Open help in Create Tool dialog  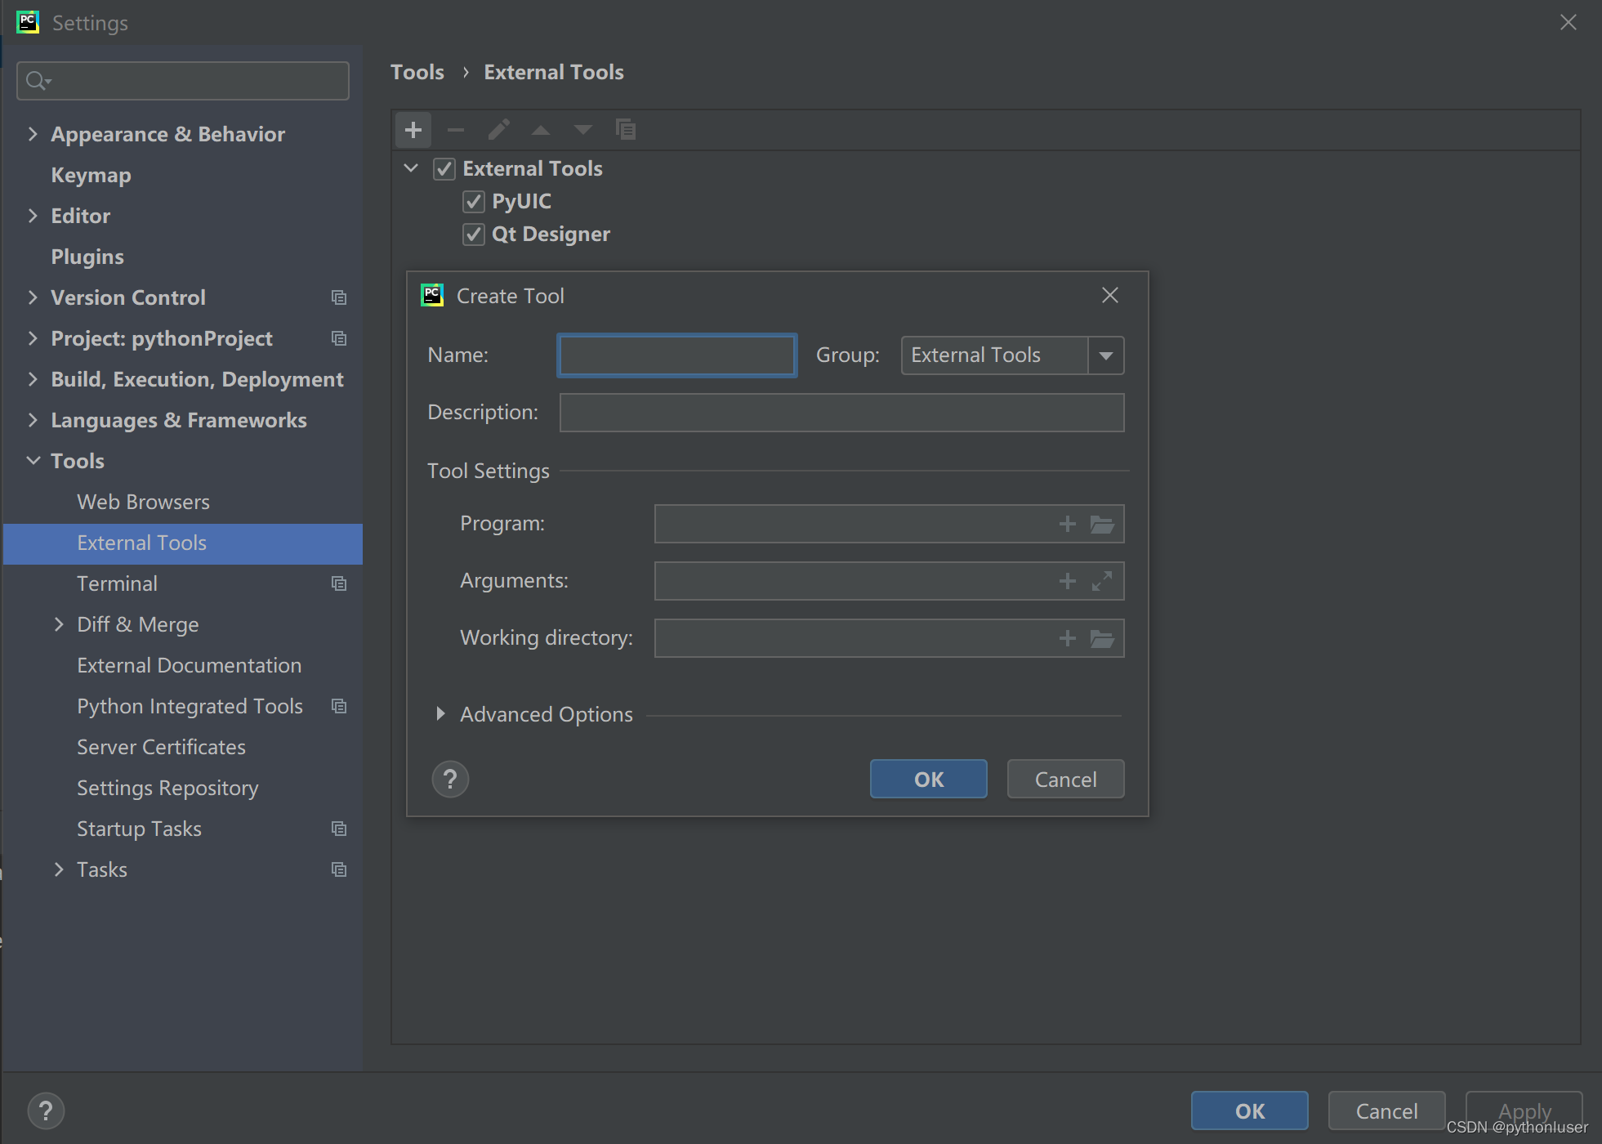[450, 780]
